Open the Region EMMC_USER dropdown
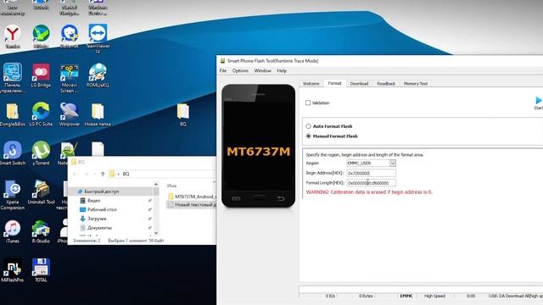The height and width of the screenshot is (305, 543). (x=393, y=164)
